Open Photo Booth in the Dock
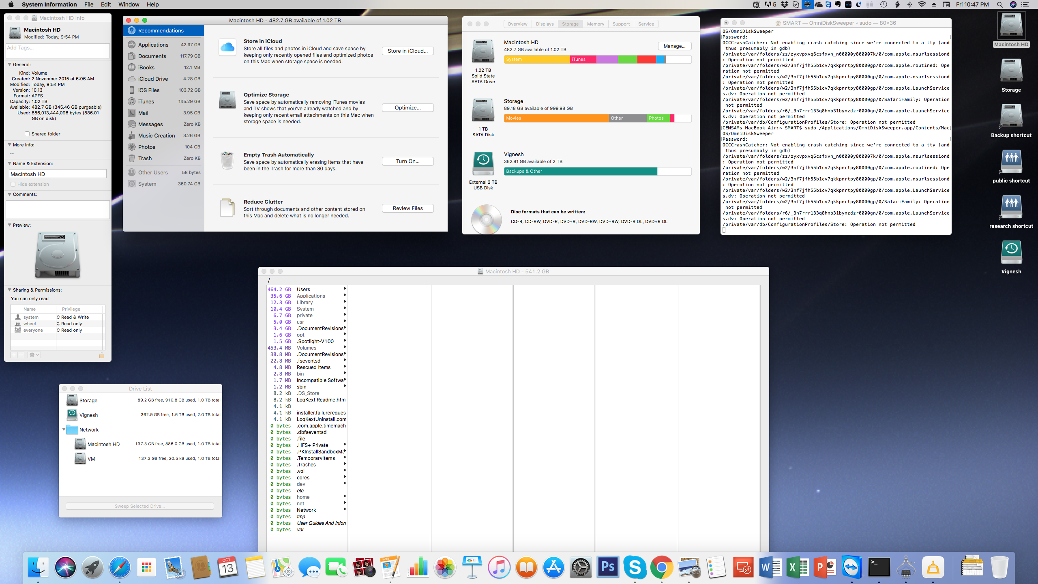1038x584 pixels. pyautogui.click(x=364, y=567)
